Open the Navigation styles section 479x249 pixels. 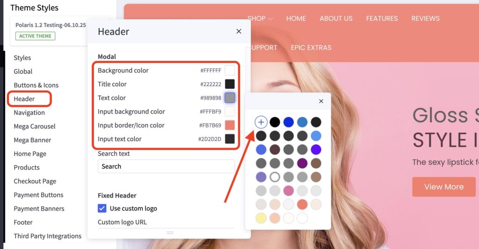(x=29, y=113)
